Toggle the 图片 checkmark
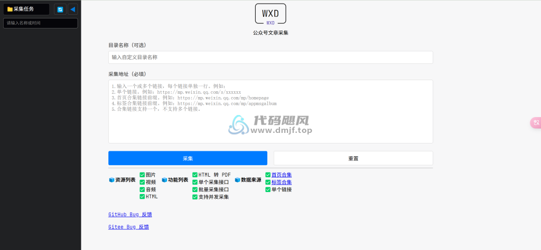The width and height of the screenshot is (541, 250). coord(142,175)
